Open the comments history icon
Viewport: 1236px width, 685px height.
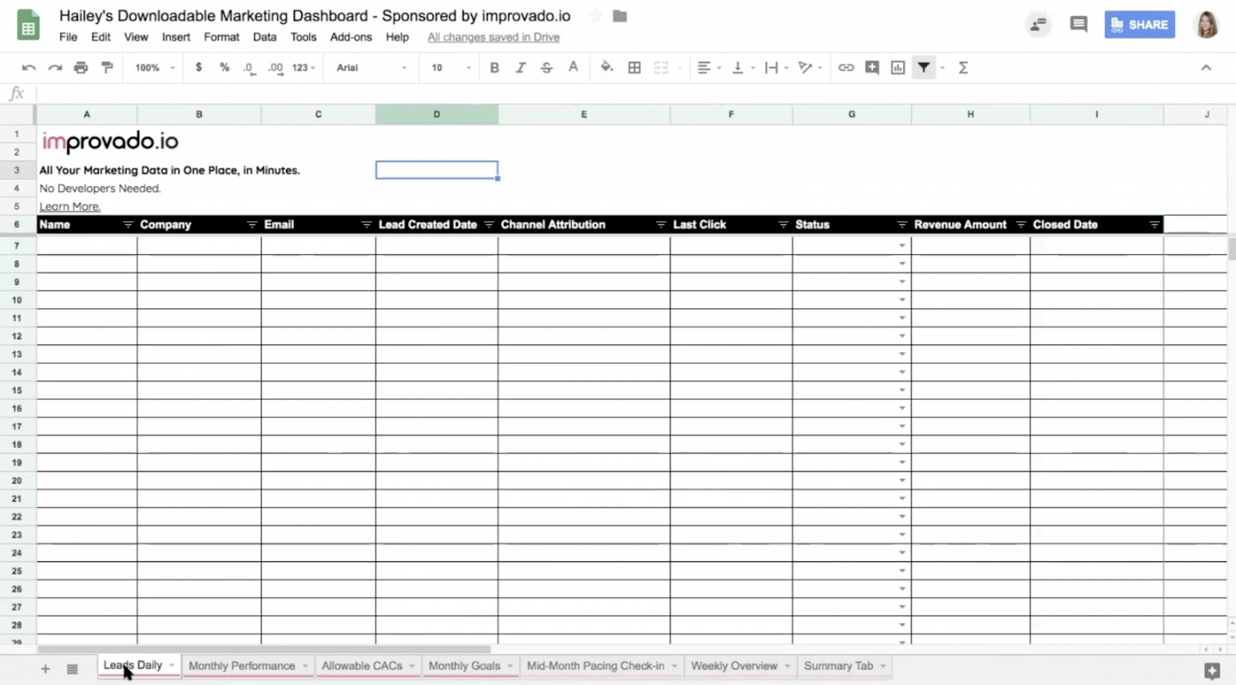pos(1079,25)
